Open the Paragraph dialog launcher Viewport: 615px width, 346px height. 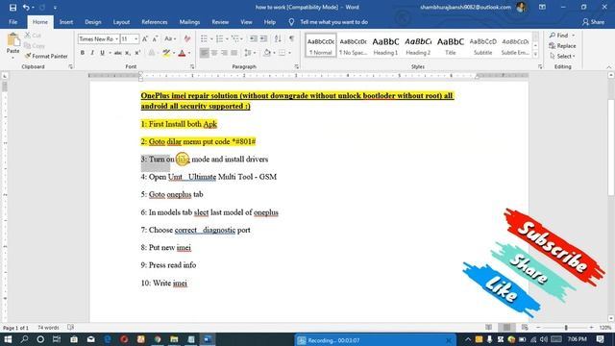click(296, 66)
